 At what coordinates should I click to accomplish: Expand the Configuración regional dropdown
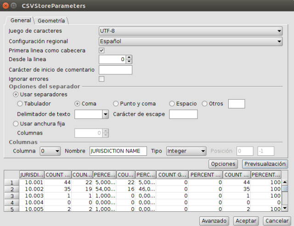click(191, 41)
